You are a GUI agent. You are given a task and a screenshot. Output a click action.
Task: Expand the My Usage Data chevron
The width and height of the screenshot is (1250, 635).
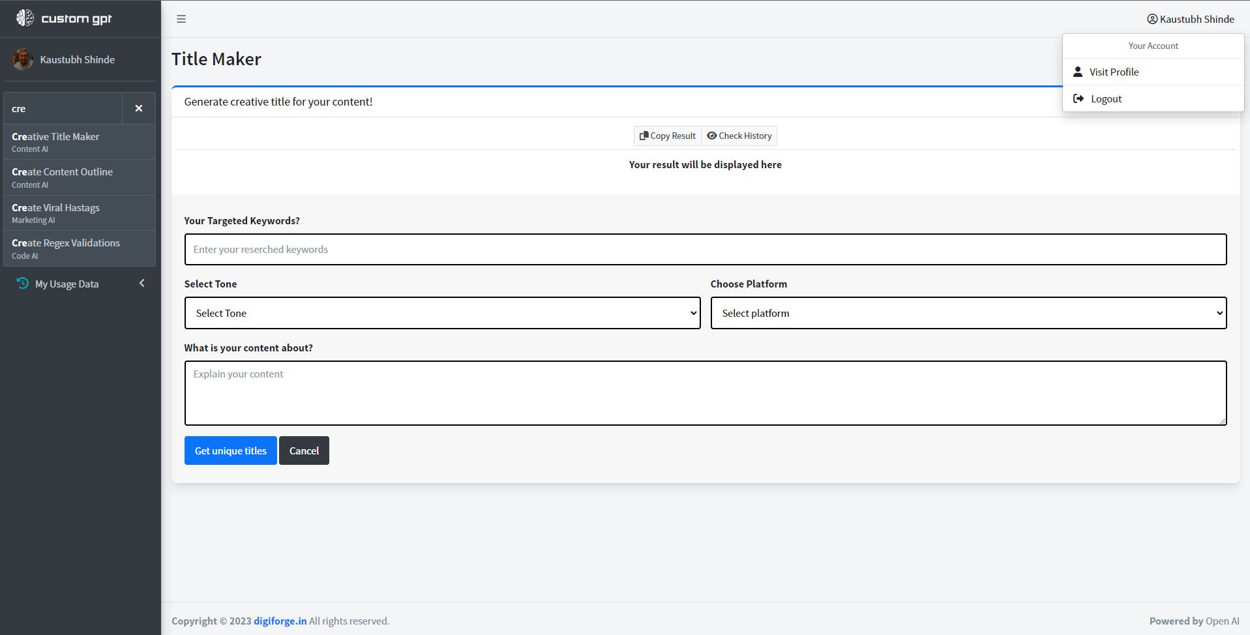(x=142, y=284)
